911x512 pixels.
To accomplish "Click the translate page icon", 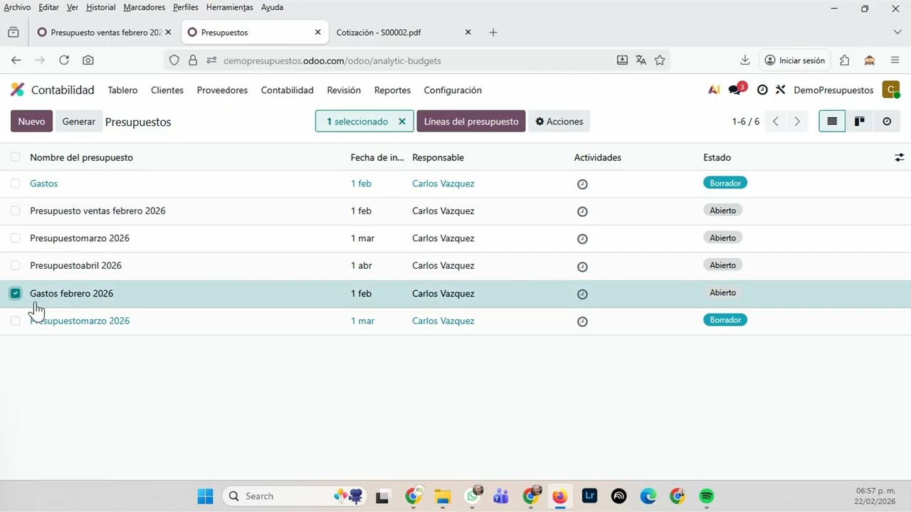I will tap(641, 60).
